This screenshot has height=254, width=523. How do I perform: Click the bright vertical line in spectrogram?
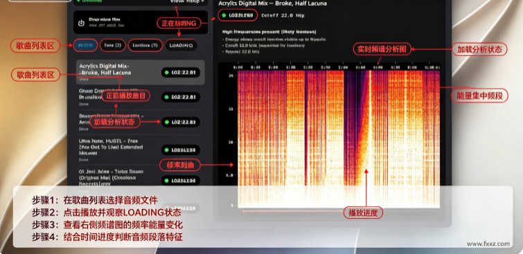(x=370, y=136)
